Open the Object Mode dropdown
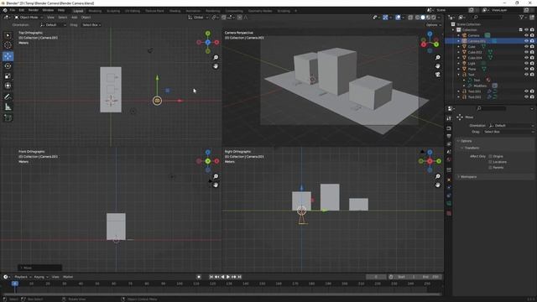 tap(29, 17)
